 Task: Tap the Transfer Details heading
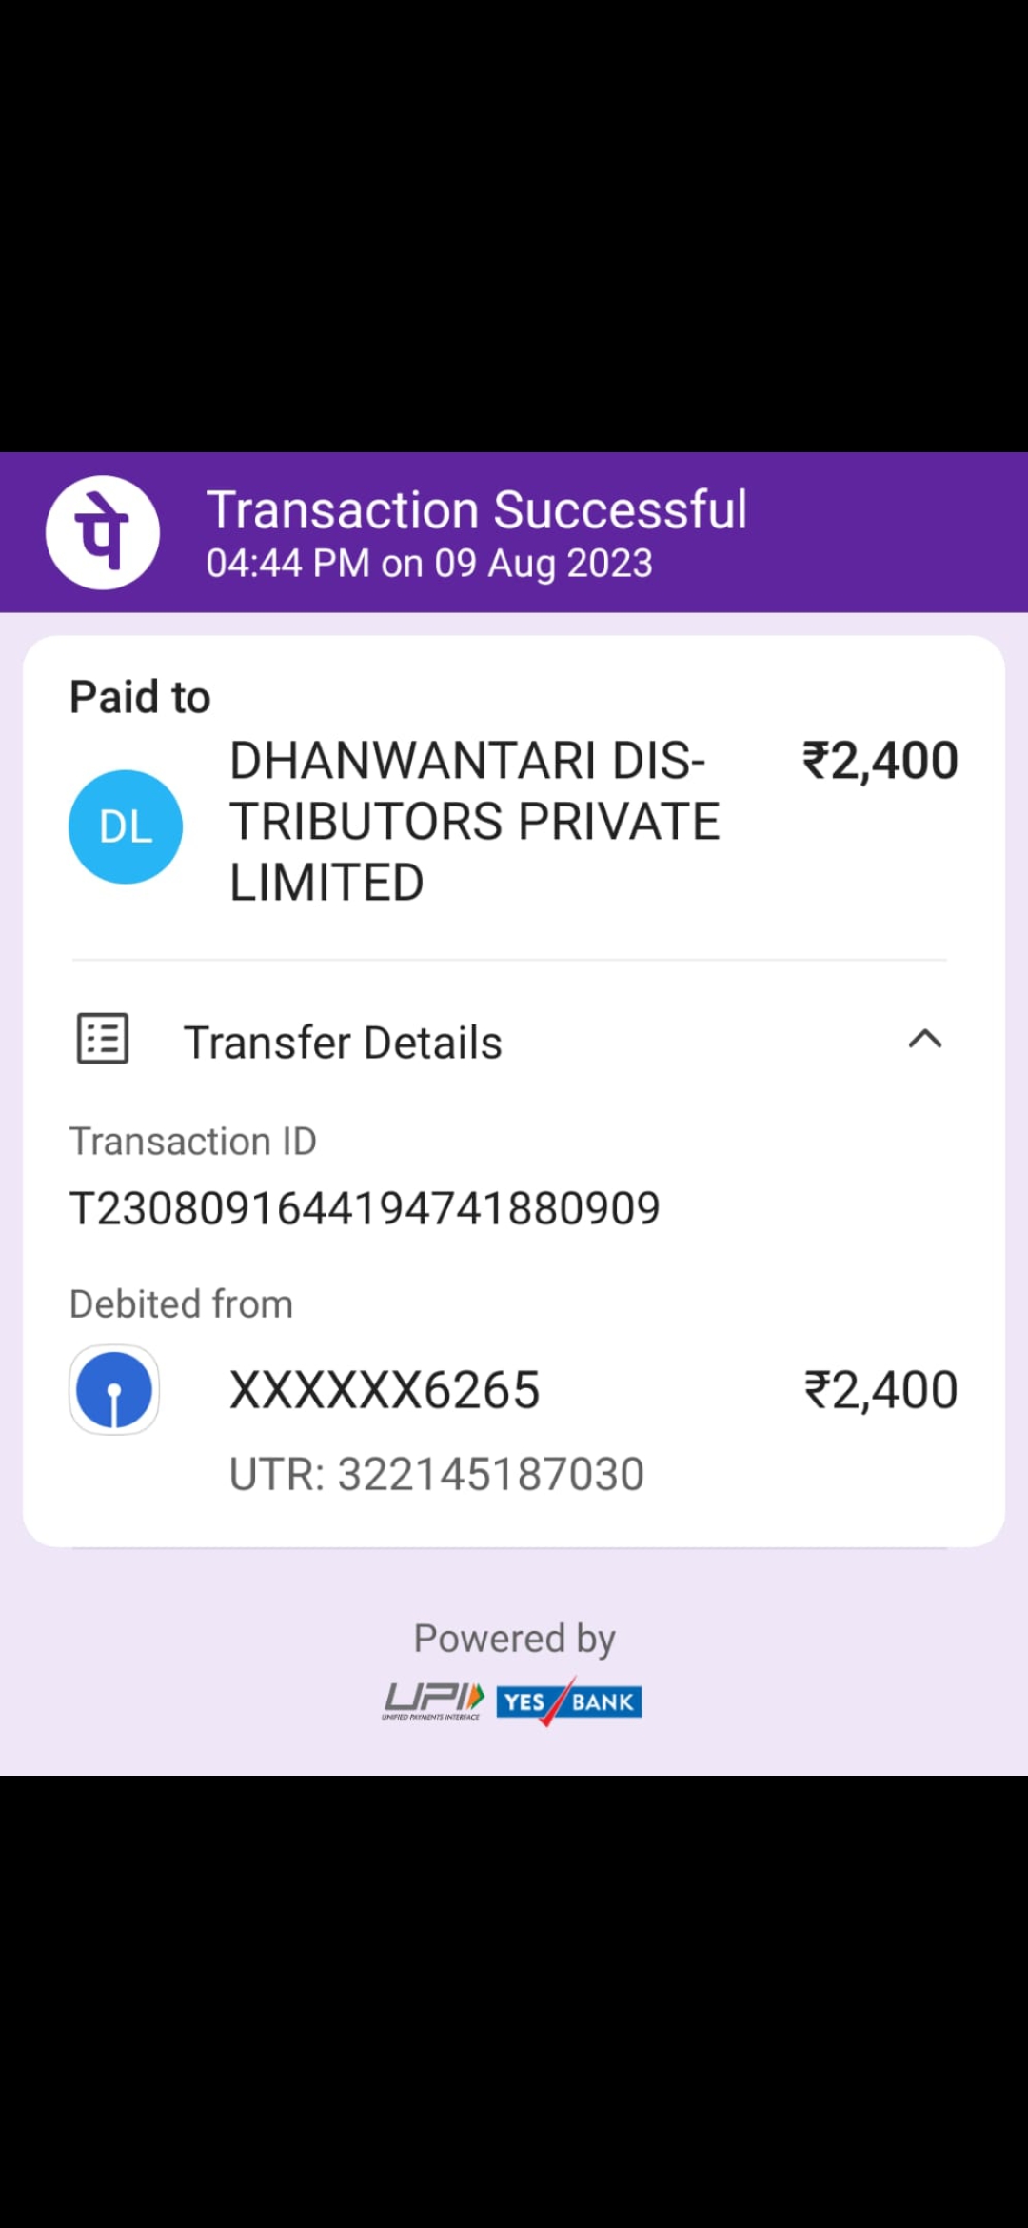pyautogui.click(x=343, y=1043)
